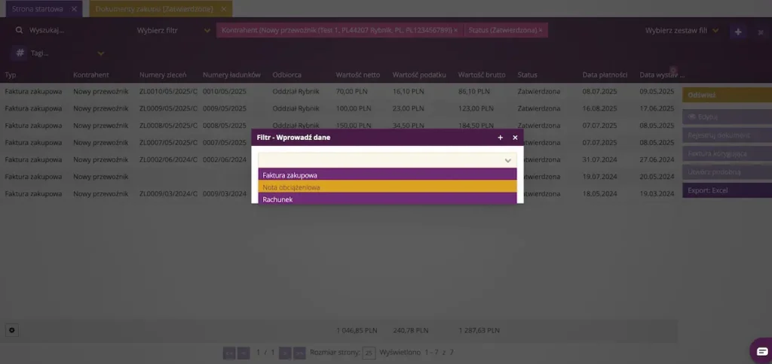This screenshot has width=772, height=364.
Task: Click the 123,00 PLN gross value cell
Action: (476, 108)
